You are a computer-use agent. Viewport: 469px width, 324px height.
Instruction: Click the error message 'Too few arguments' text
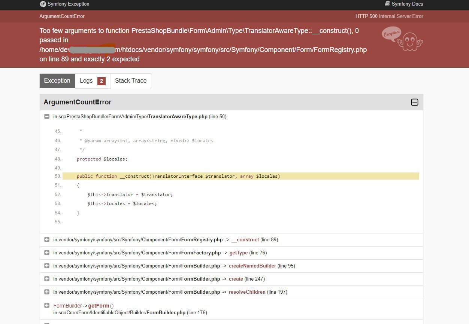(x=203, y=45)
